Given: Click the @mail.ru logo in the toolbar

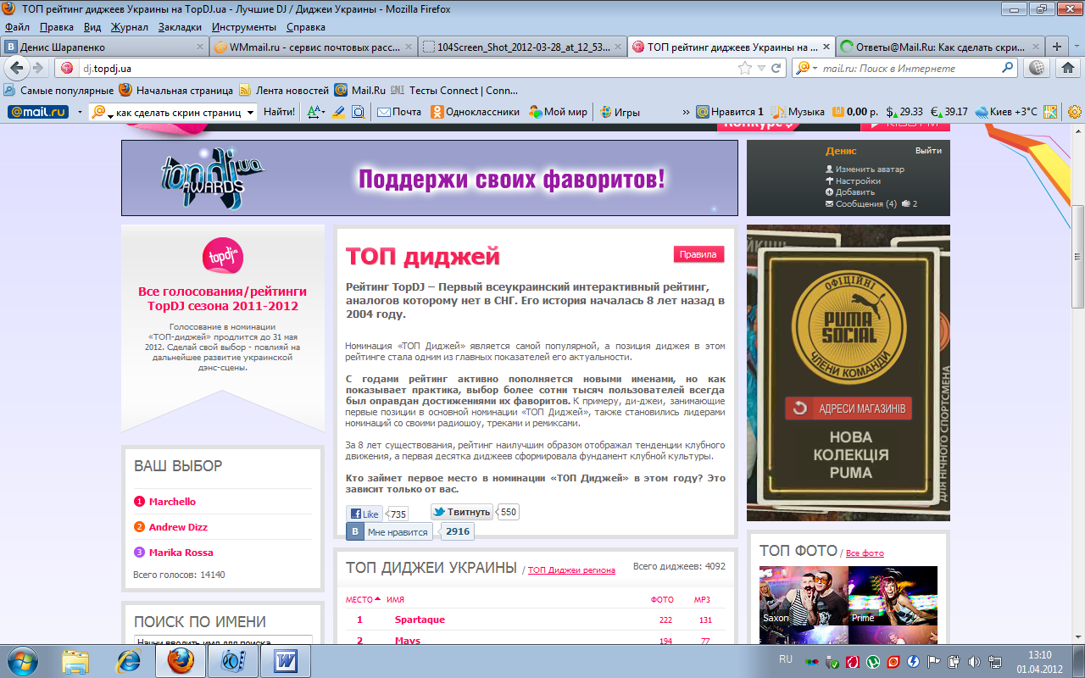Looking at the screenshot, I should point(37,112).
